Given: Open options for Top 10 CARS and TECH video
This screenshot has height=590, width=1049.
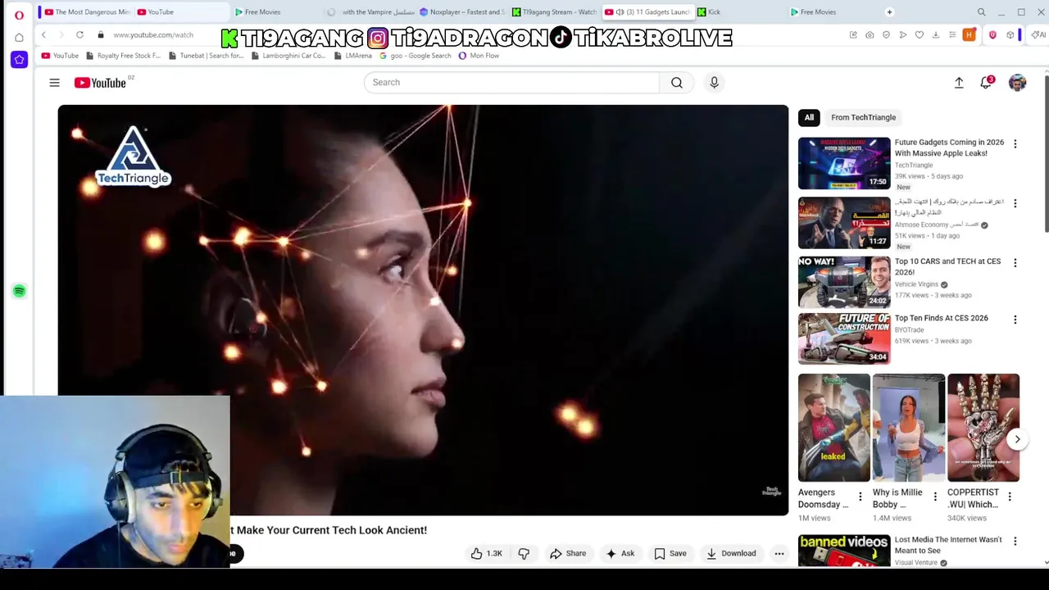Looking at the screenshot, I should (x=1015, y=263).
